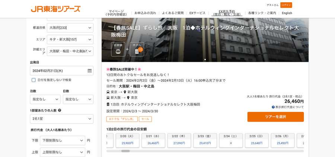Click the location pin before 新大阪
The height and width of the screenshot is (157, 335).
click(x=125, y=92)
